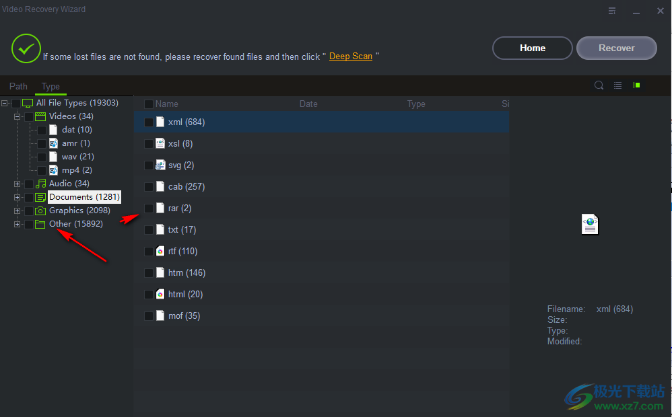The image size is (672, 417).
Task: Check the Documents category checkbox
Action: point(29,197)
